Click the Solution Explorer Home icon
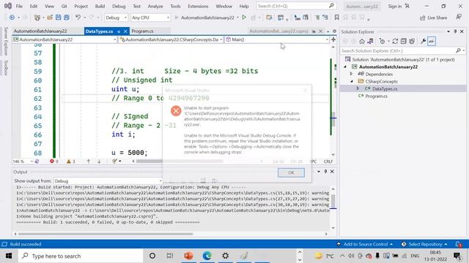The width and height of the screenshot is (469, 263). pos(362,41)
